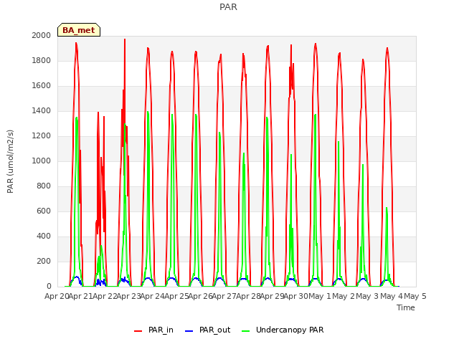459x344 pixels.
Task: Click the 1600 y-axis tick label
Action: pyautogui.click(x=42, y=86)
